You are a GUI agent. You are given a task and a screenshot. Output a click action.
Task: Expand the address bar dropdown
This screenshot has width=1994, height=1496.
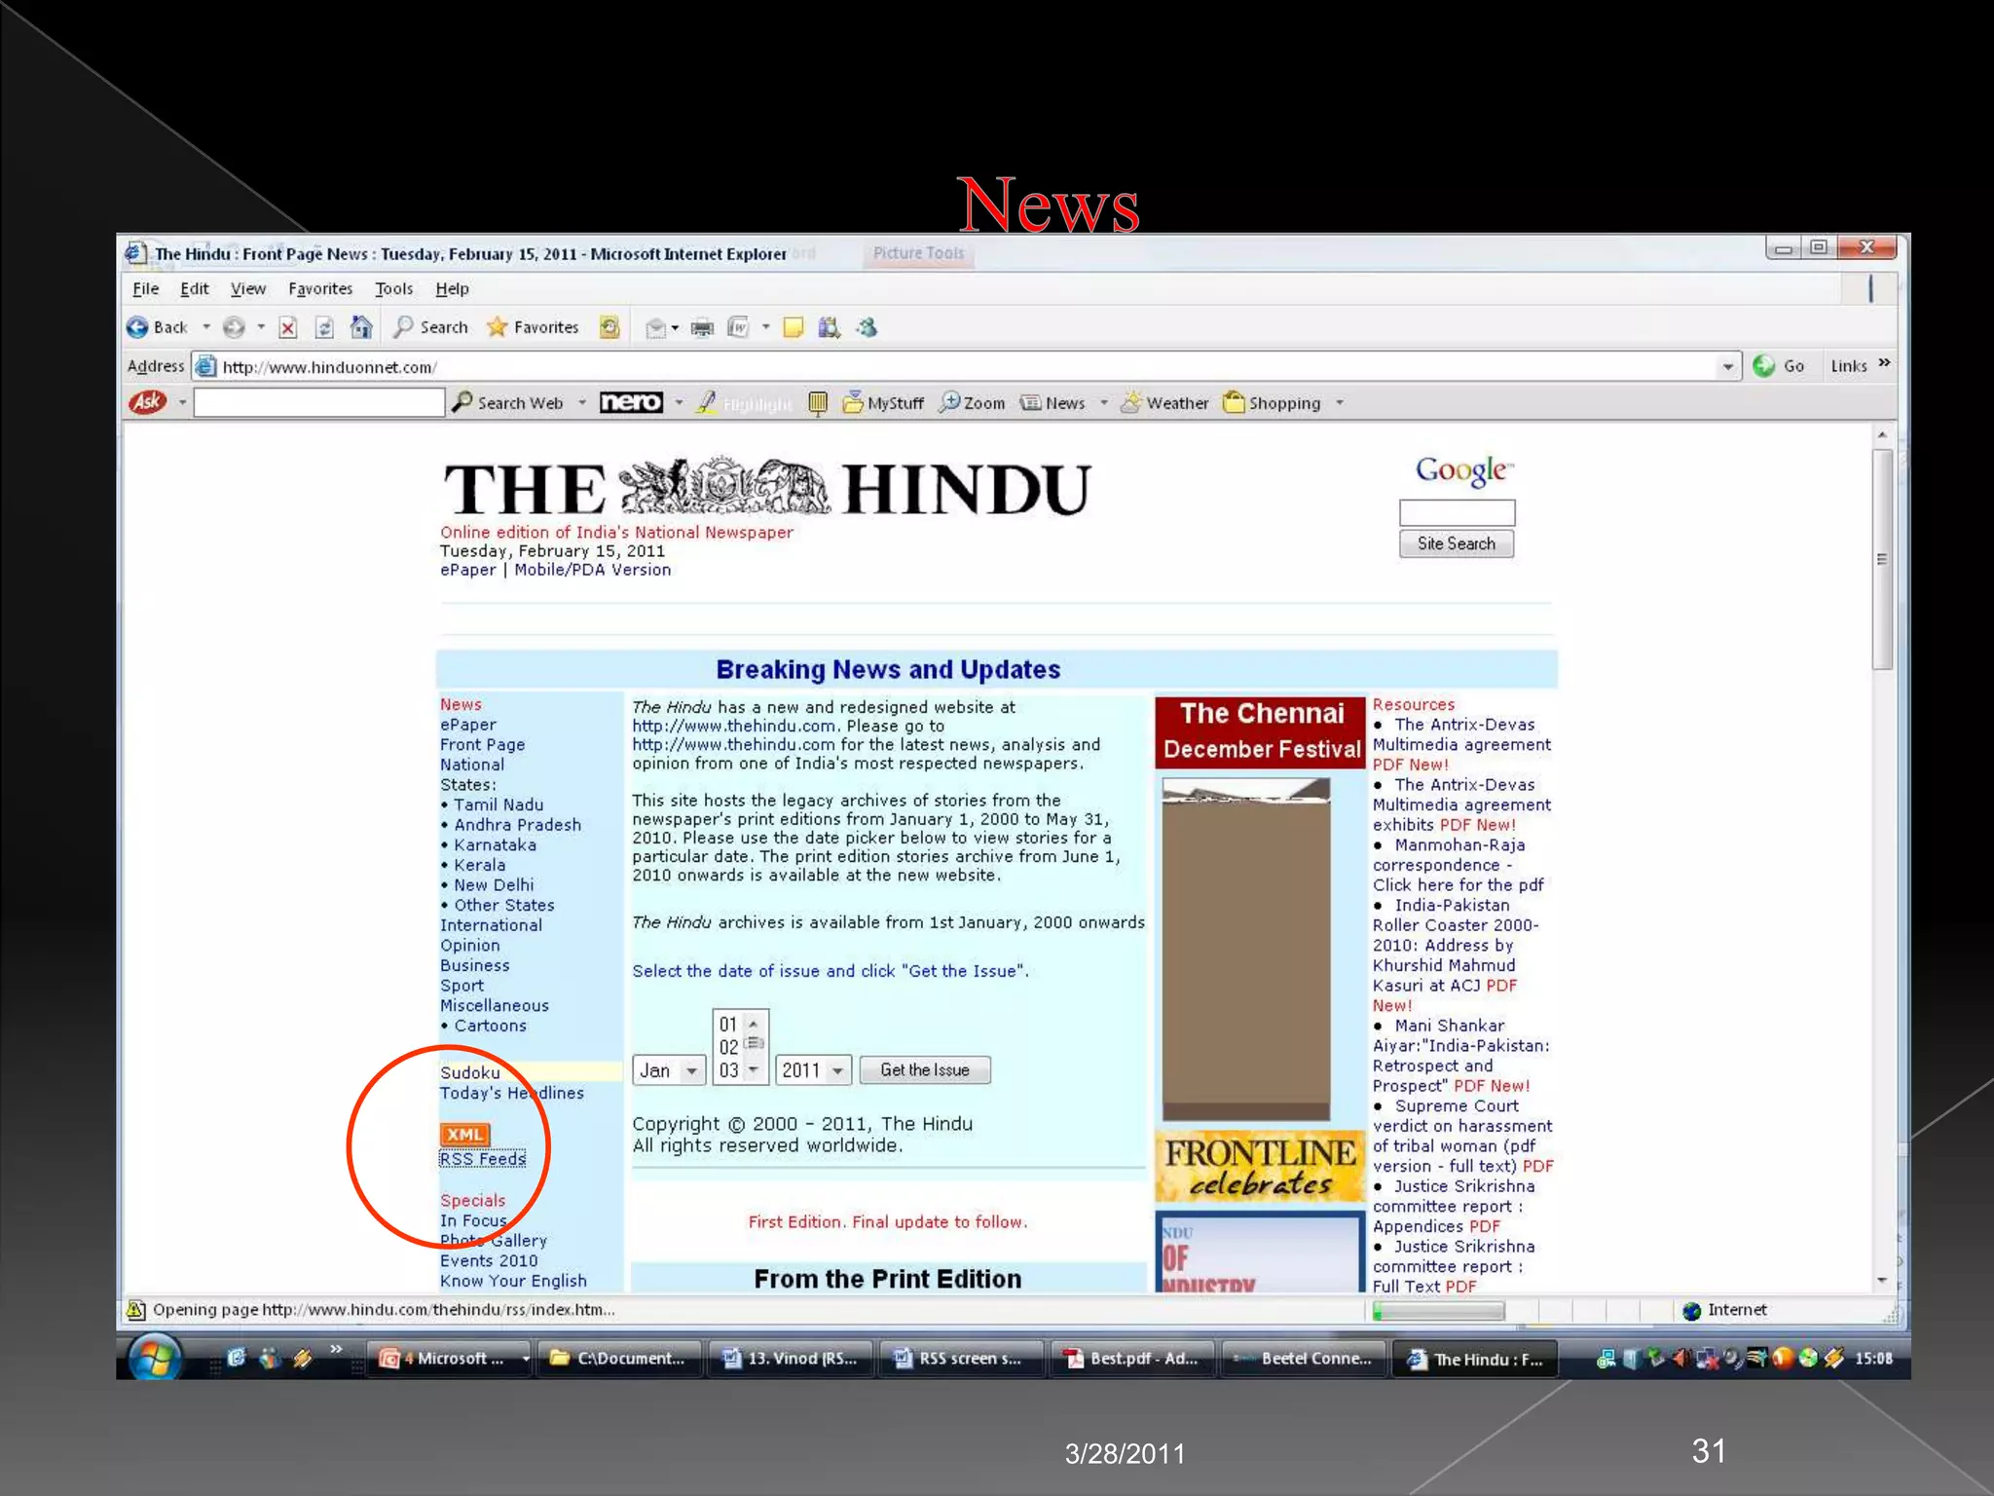tap(1727, 367)
